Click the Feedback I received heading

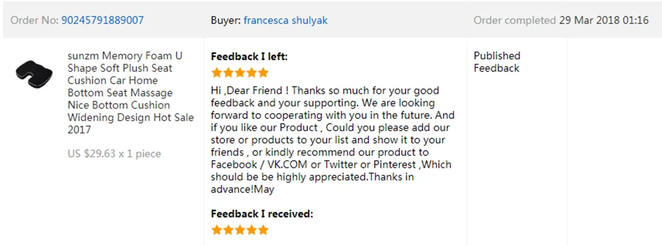[x=262, y=214]
